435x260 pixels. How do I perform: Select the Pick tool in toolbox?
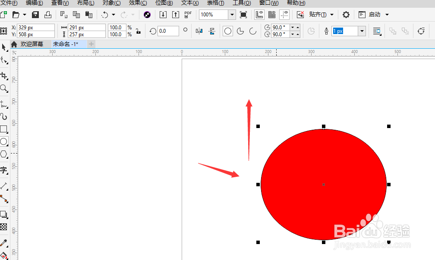3,47
